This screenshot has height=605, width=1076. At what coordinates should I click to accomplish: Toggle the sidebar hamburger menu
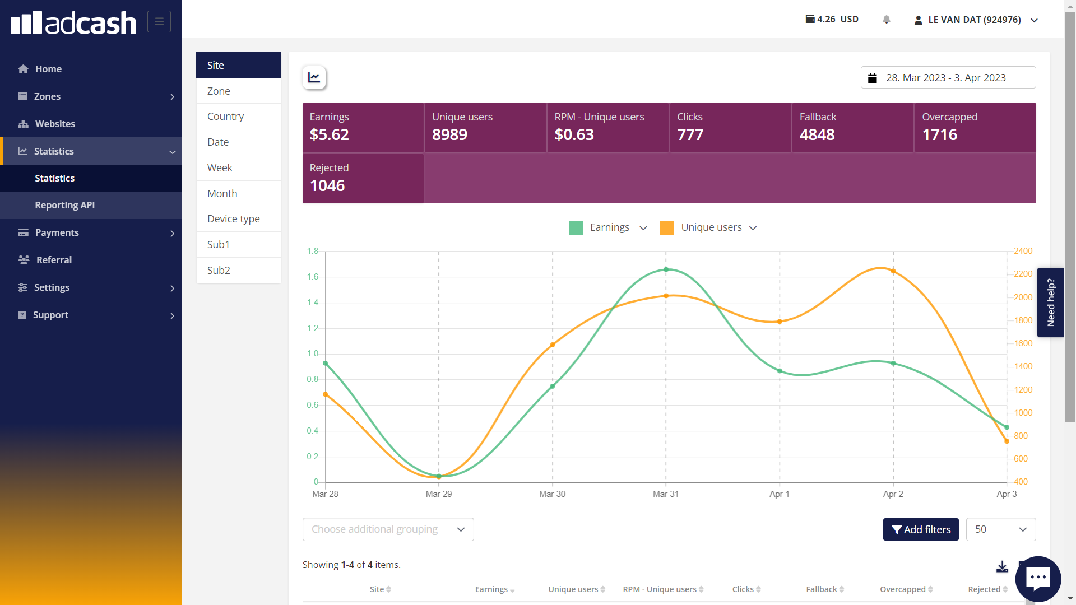click(x=159, y=21)
